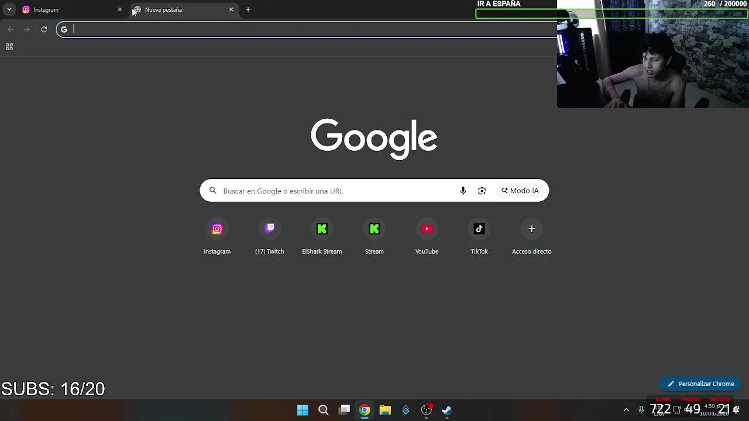Open Windows Search in the taskbar
749x421 pixels.
pyautogui.click(x=323, y=410)
